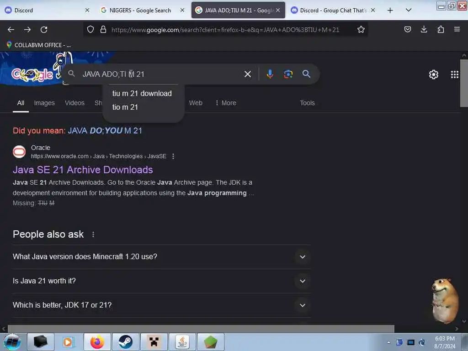The width and height of the screenshot is (468, 351).
Task: Expand 'Is Java 21 worth it?' question
Action: (161, 281)
